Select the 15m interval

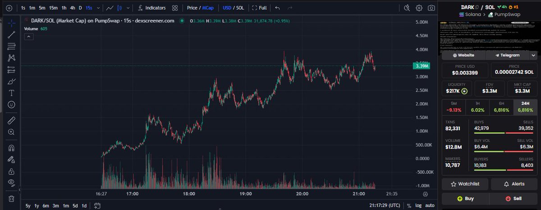53,8
